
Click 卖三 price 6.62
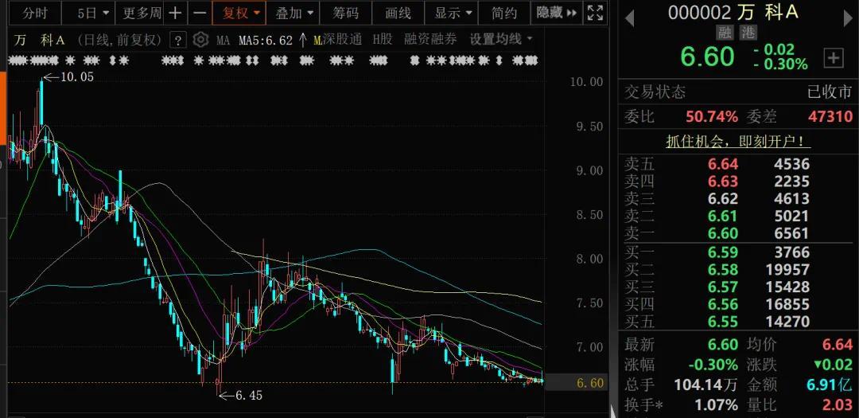click(722, 198)
